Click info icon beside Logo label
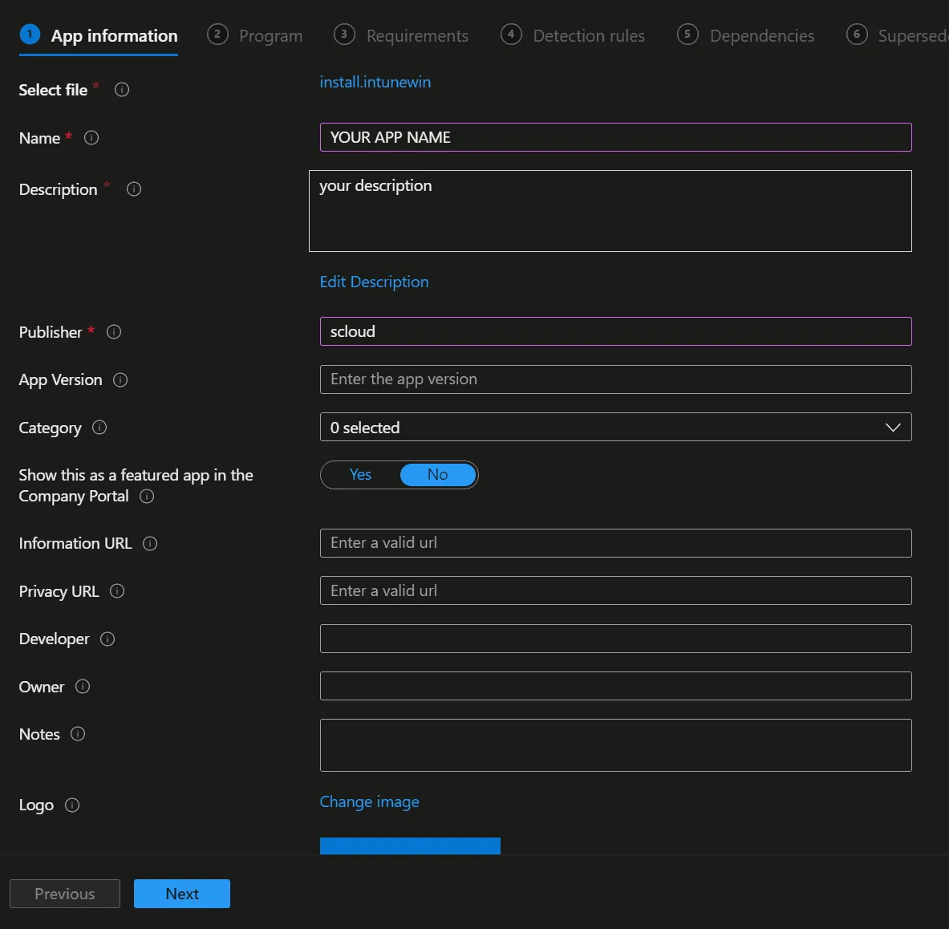Screen dimensions: 949x929 click(x=72, y=805)
